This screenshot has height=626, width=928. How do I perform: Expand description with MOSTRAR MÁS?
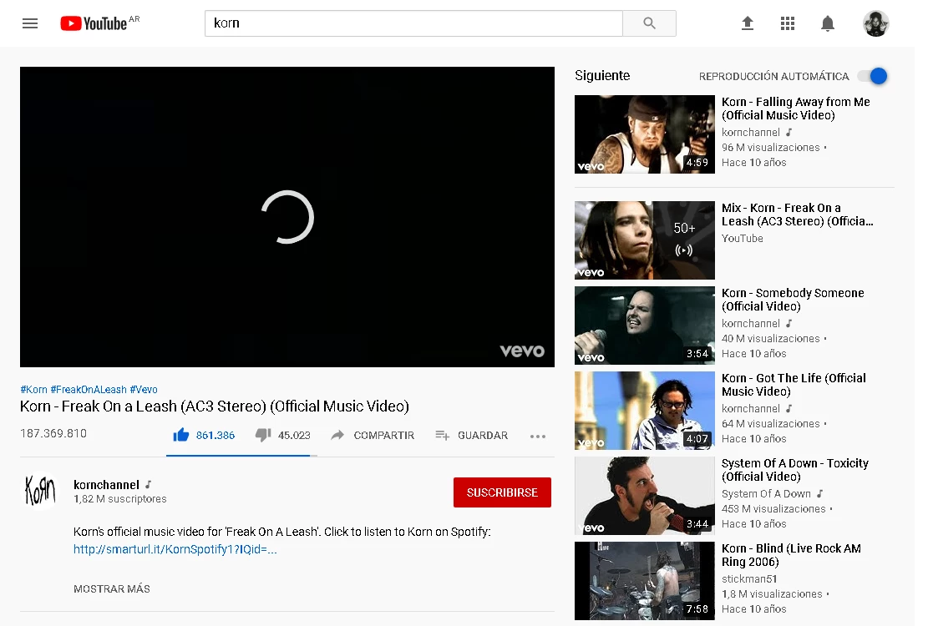[112, 588]
